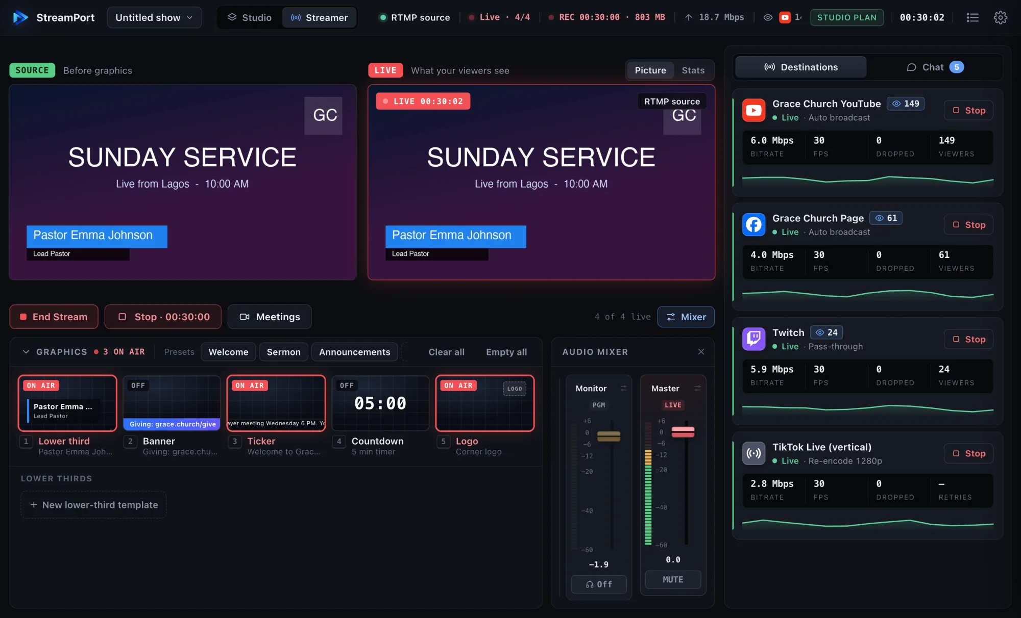
Task: Click the Twitch destination icon
Action: pyautogui.click(x=753, y=339)
